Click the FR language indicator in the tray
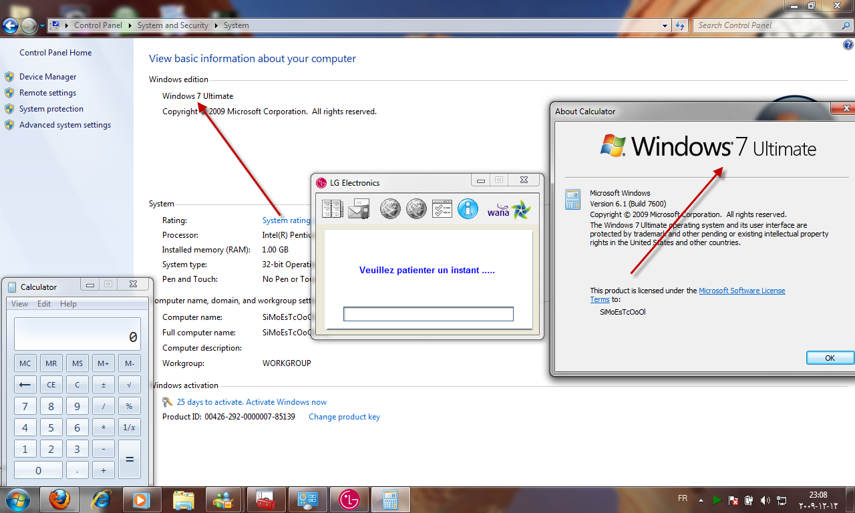The height and width of the screenshot is (513, 855). point(683,499)
